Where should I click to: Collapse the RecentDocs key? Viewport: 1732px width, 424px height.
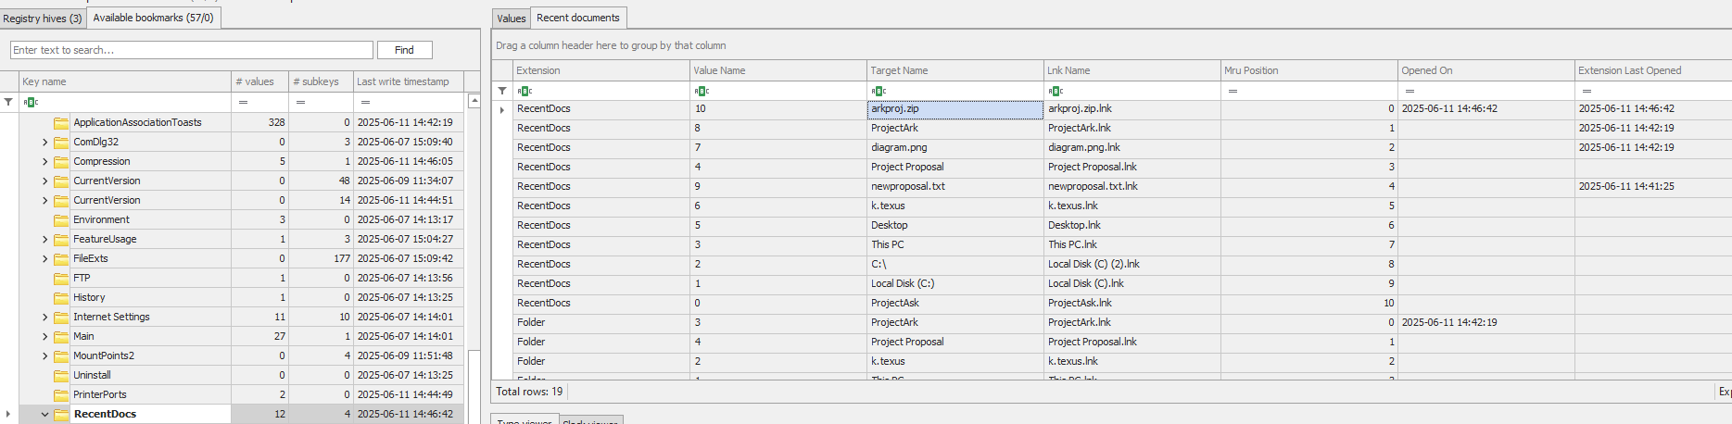[x=44, y=414]
